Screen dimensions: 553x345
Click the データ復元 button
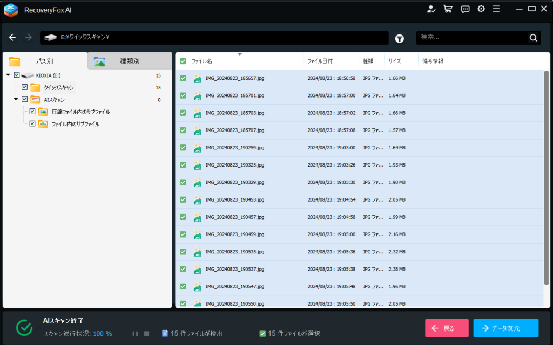click(505, 328)
